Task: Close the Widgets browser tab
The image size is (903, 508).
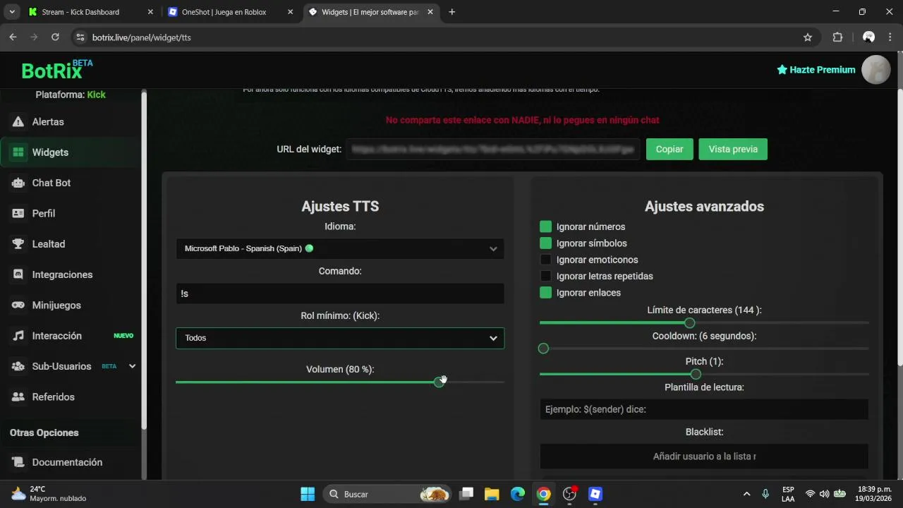Action: coord(431,12)
